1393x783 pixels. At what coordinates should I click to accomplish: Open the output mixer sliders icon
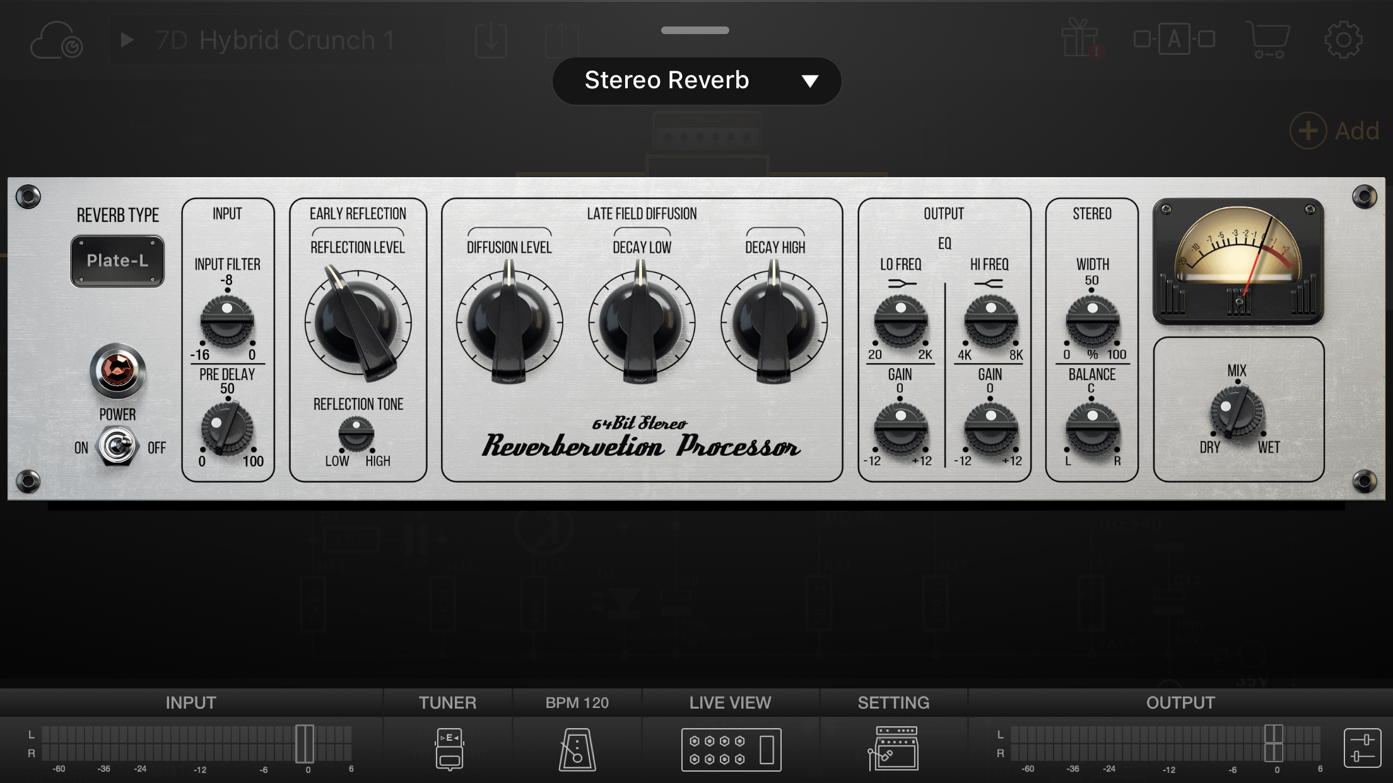(x=1362, y=748)
